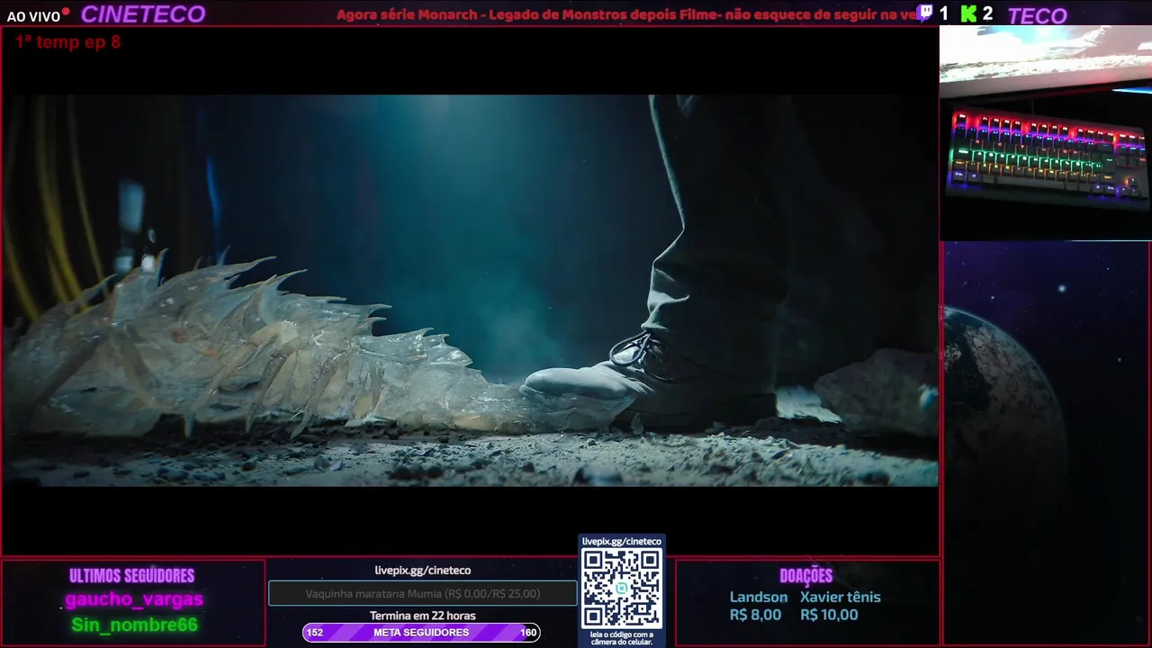Screen dimensions: 1152x648
Task: Select follower Sin_nombre66
Action: click(x=134, y=625)
